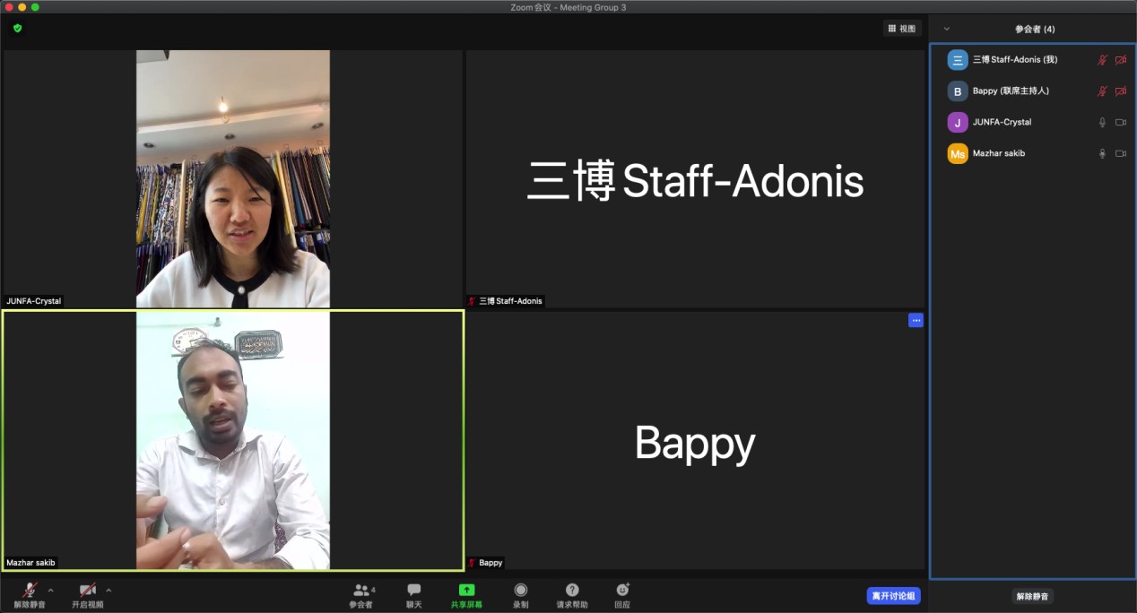Open the 视图 view layout menu
Viewport: 1137px width, 613px height.
pyautogui.click(x=902, y=29)
